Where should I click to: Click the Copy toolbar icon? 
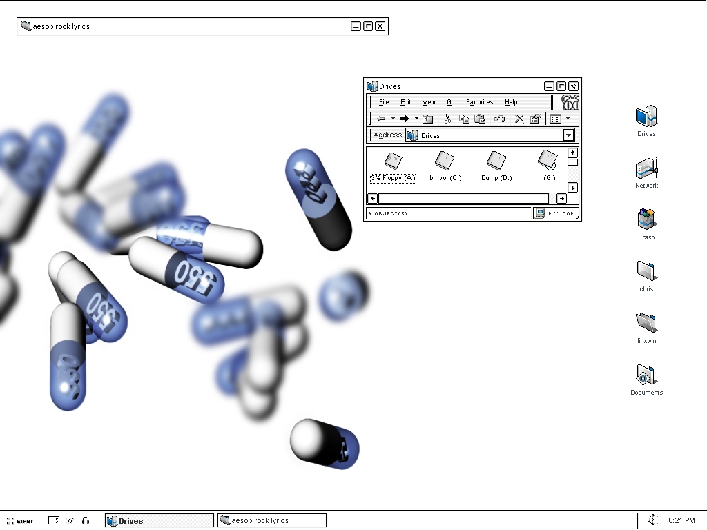464,119
